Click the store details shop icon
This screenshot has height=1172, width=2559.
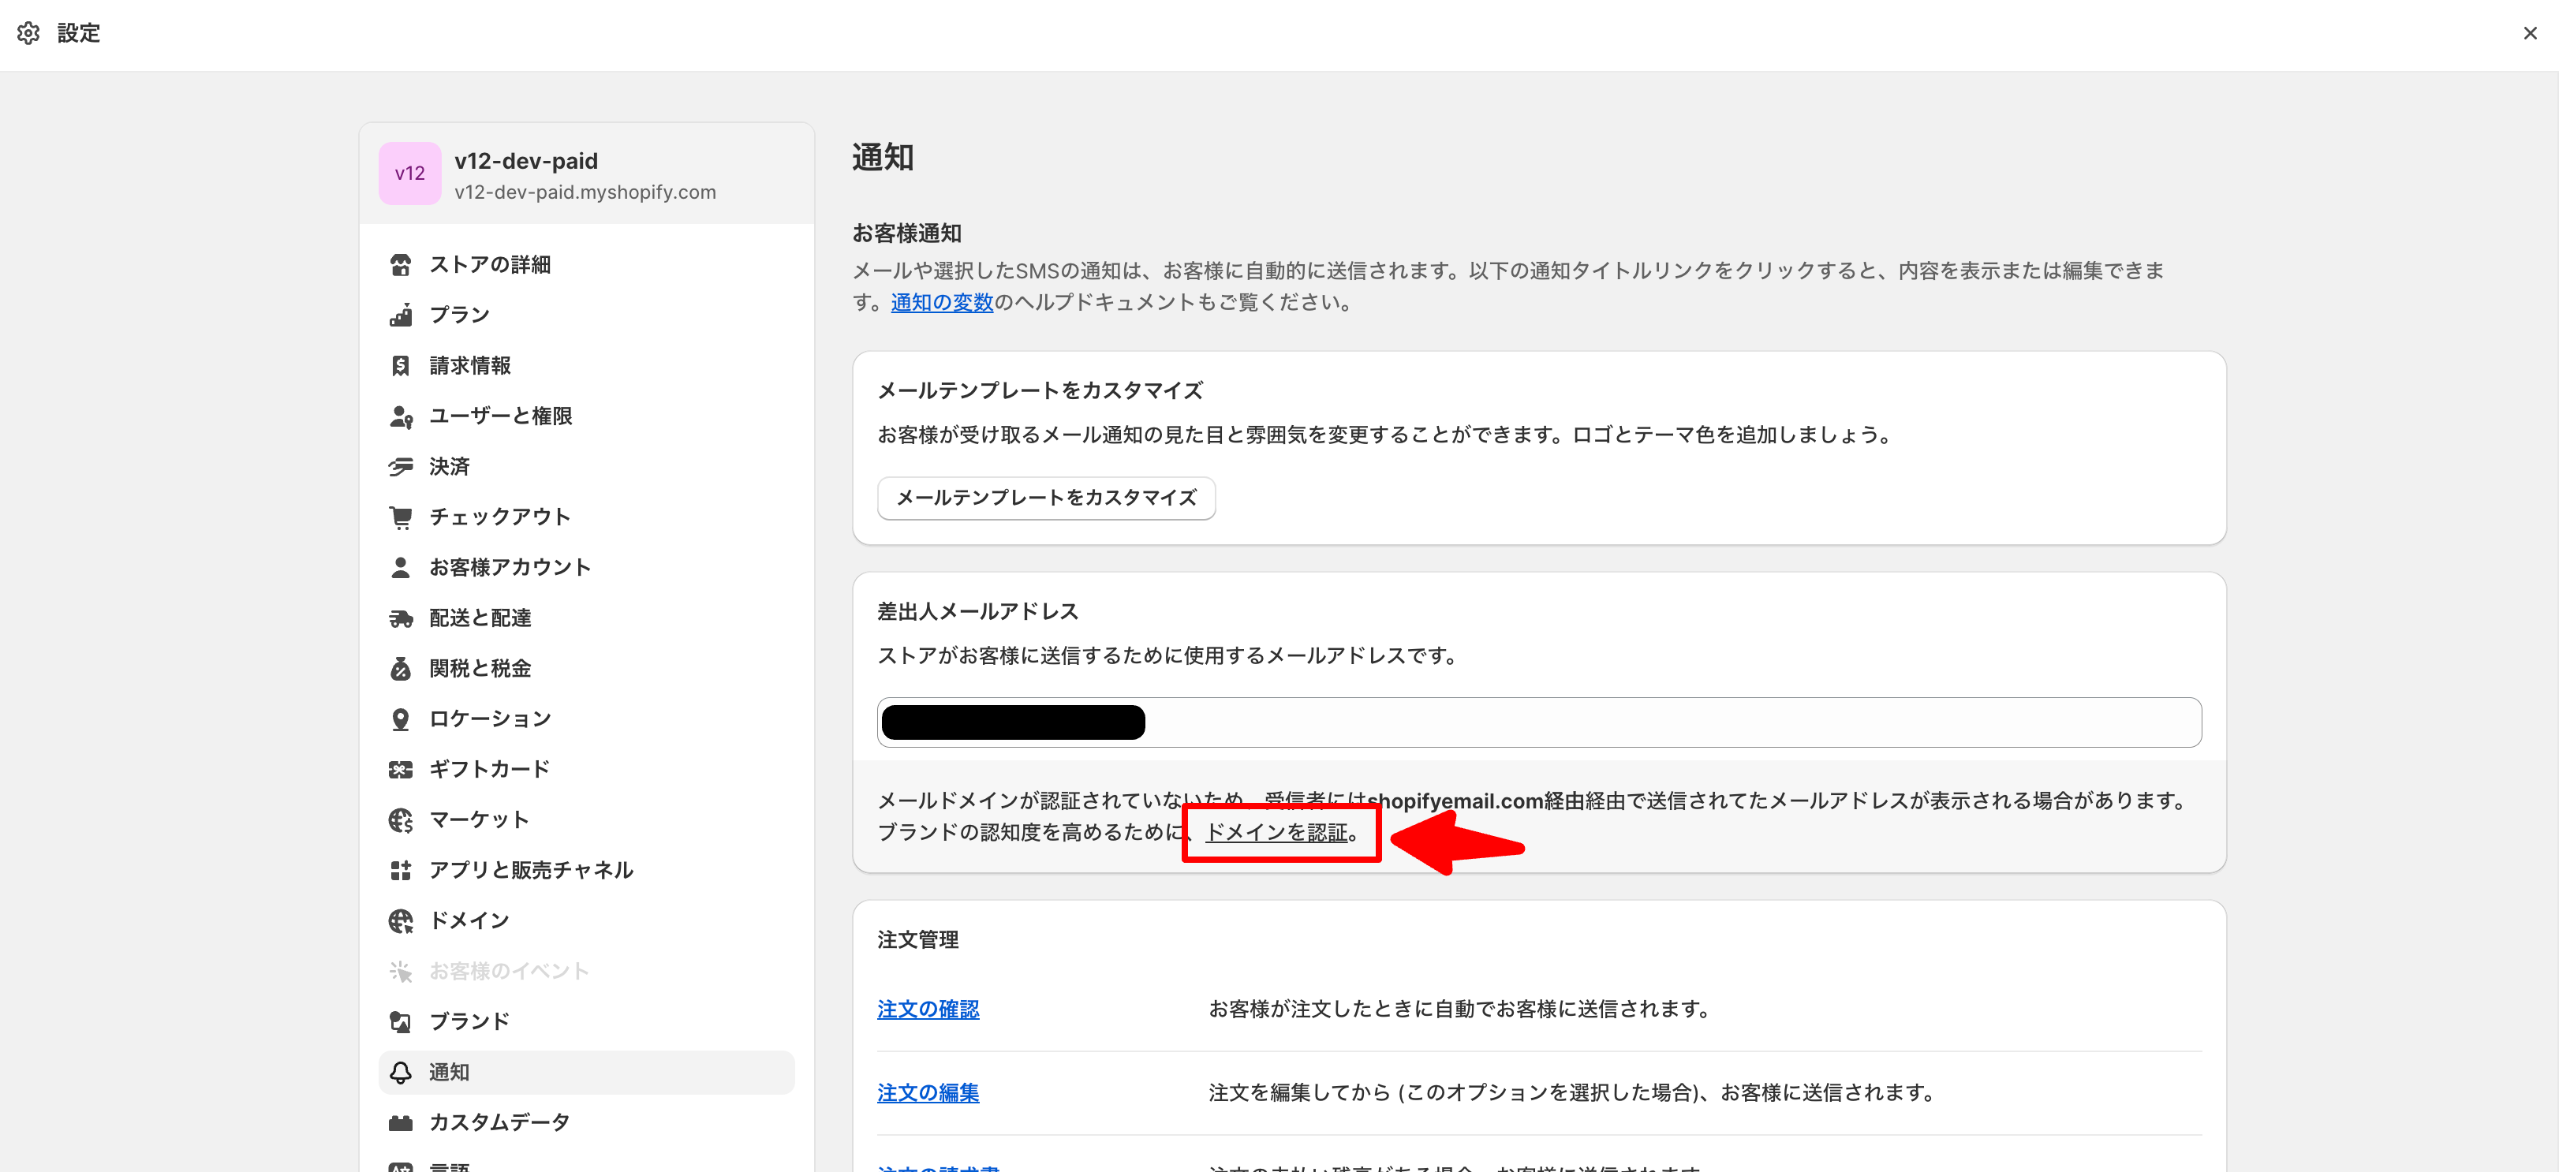pyautogui.click(x=401, y=264)
